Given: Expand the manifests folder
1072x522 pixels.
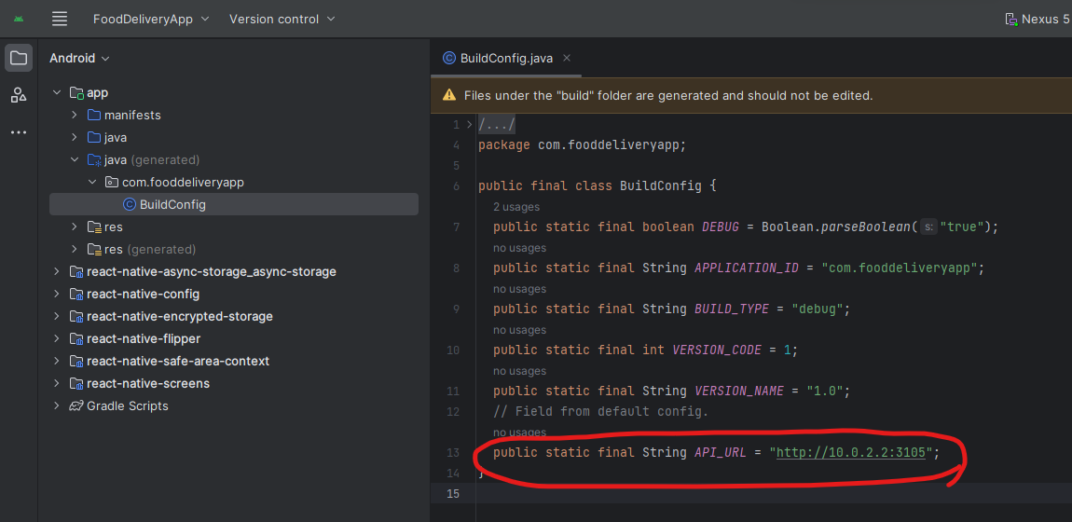Looking at the screenshot, I should [75, 115].
